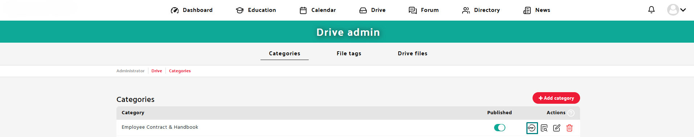Image resolution: width=694 pixels, height=137 pixels.
Task: Expand the user profile dropdown arrow
Action: pos(683,10)
